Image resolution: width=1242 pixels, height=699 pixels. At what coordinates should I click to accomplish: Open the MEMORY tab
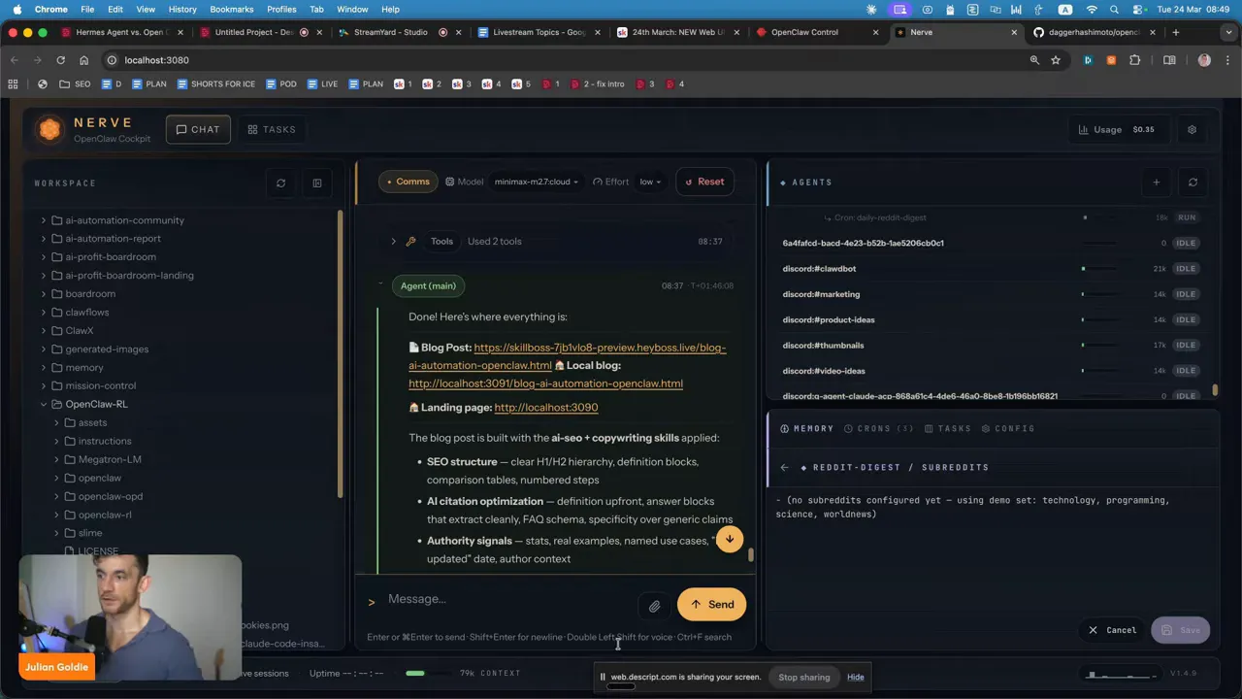tap(807, 428)
